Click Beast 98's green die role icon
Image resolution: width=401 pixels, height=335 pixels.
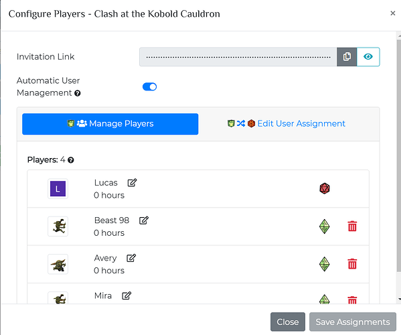[325, 226]
